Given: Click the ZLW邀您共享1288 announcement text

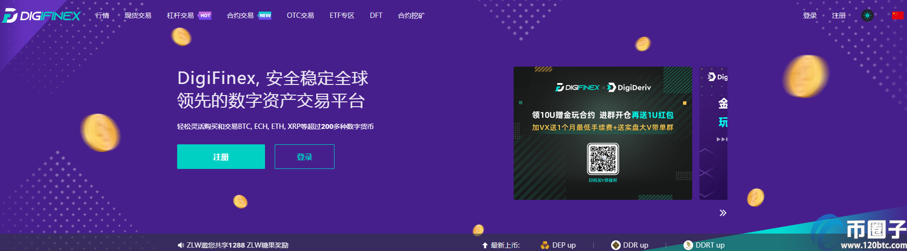Looking at the screenshot, I should tap(237, 245).
